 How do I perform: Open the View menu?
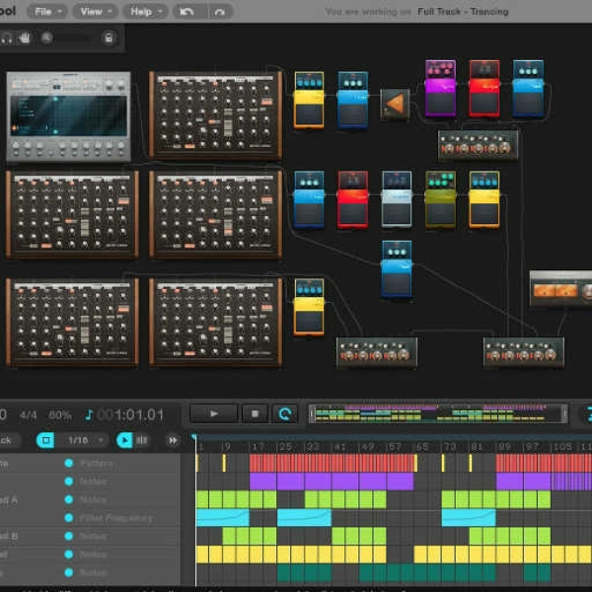[96, 12]
